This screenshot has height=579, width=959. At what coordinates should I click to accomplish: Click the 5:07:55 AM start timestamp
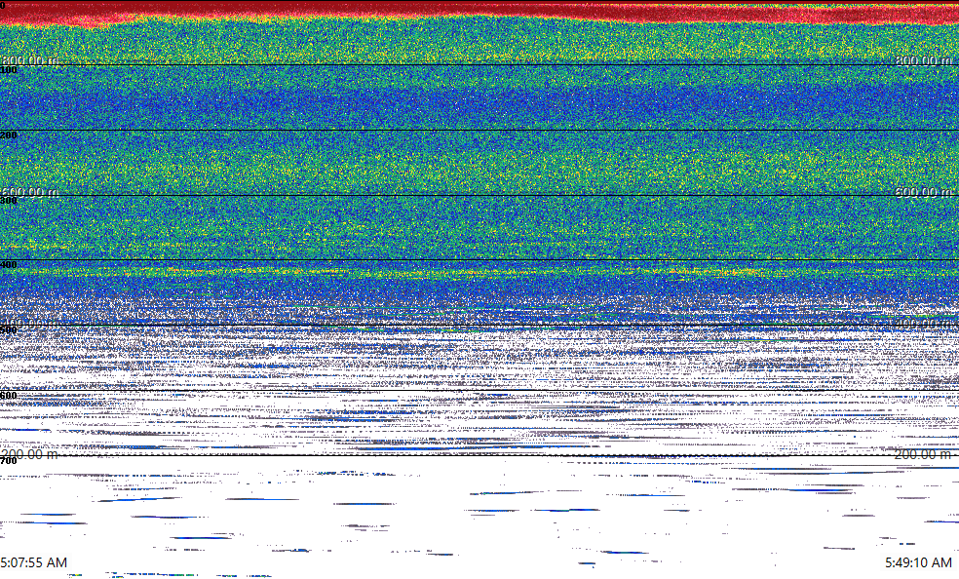(34, 561)
